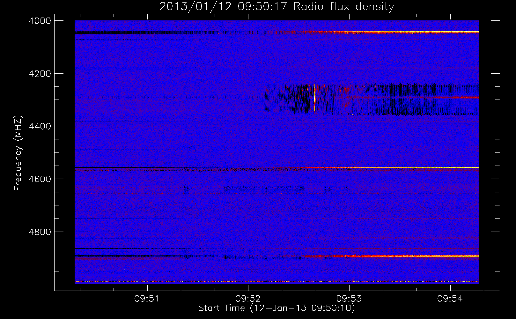This screenshot has height=319, width=516.
Task: Select the 4800 frequency tick label
Action: tap(40, 232)
